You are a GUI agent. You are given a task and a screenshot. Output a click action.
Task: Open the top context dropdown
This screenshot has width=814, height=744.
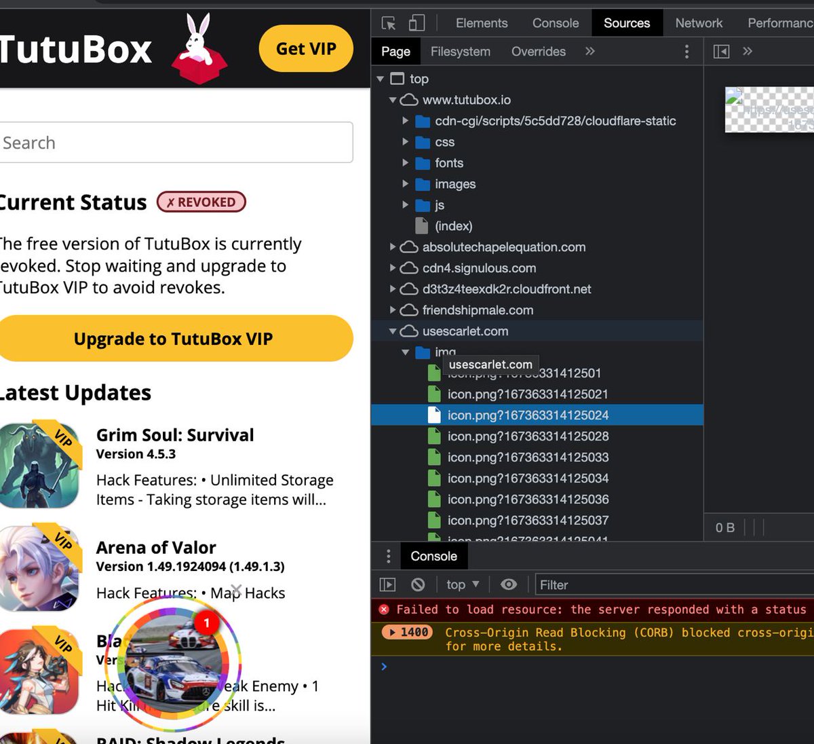coord(463,584)
